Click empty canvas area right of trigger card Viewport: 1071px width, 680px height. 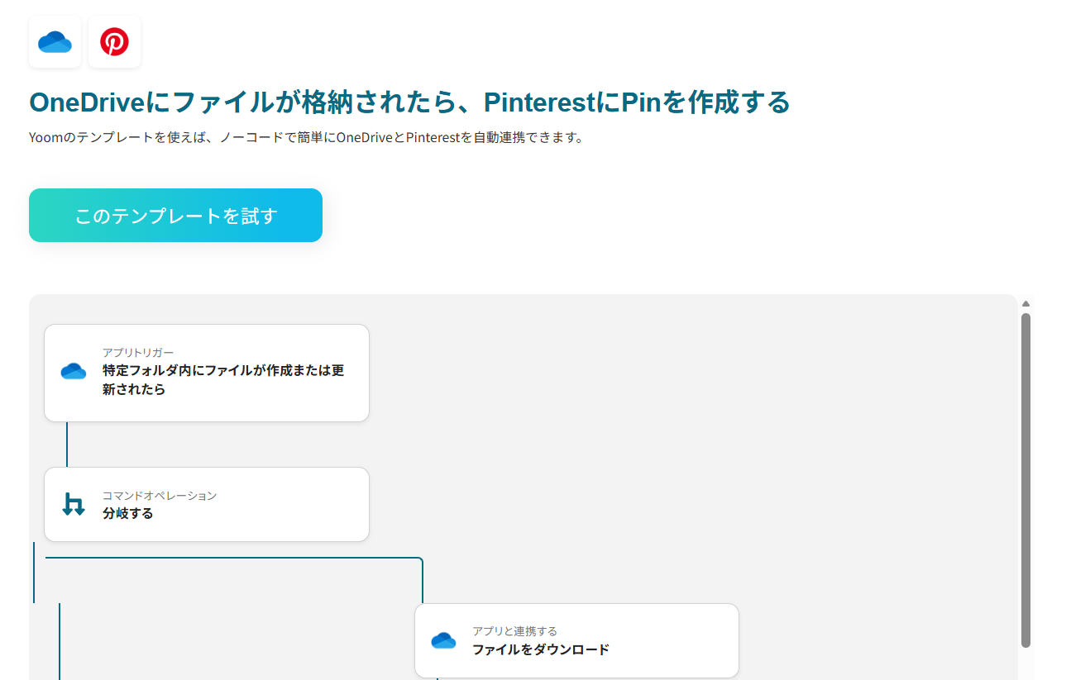point(662,372)
